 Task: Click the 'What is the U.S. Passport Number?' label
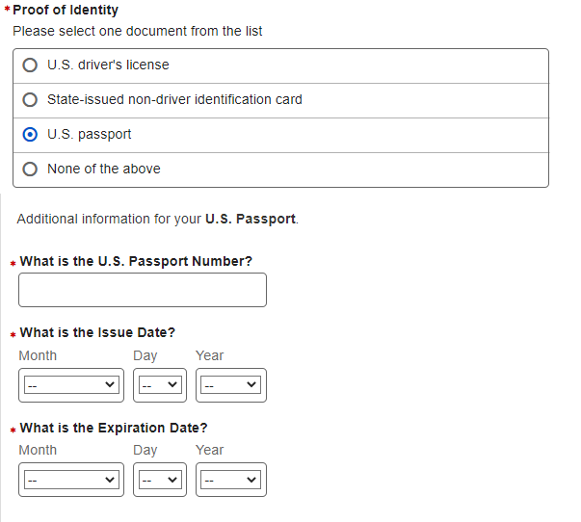tap(136, 261)
